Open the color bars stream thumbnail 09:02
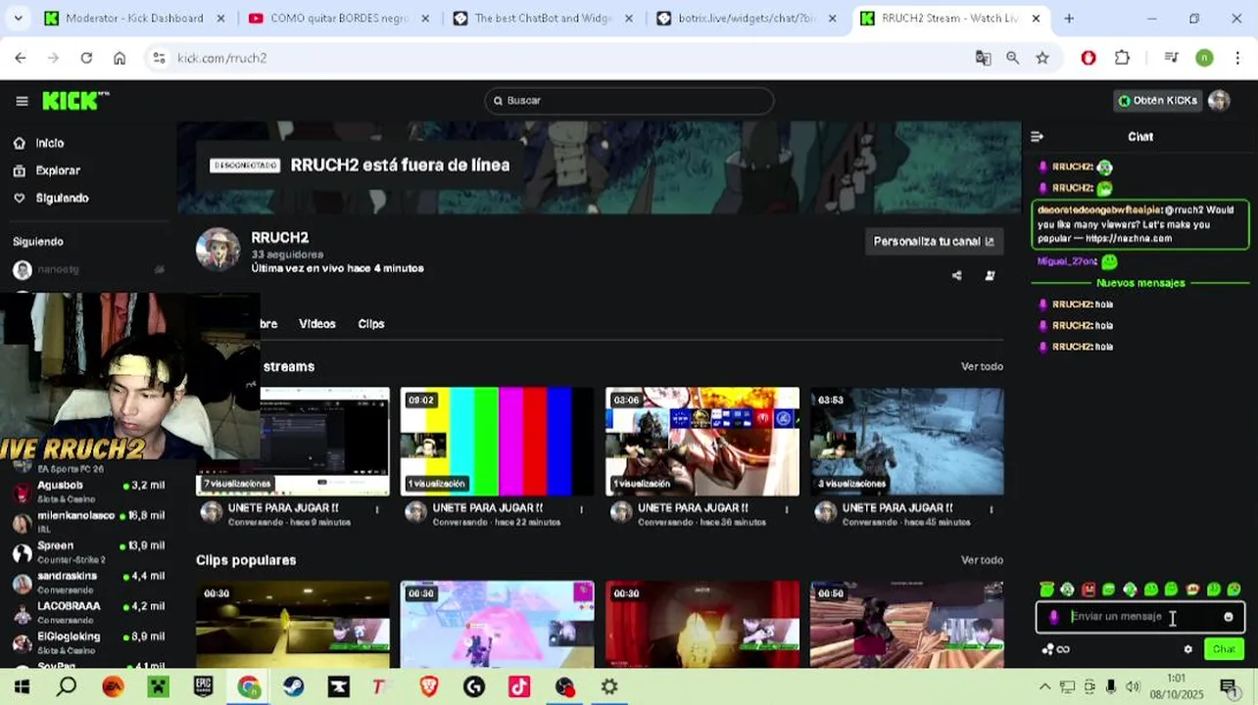Screen dimensions: 1258x705 497,442
